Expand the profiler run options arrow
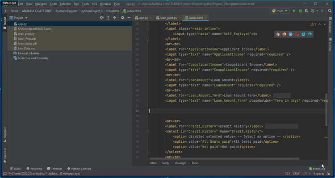335x178 pixels. tap(317, 11)
